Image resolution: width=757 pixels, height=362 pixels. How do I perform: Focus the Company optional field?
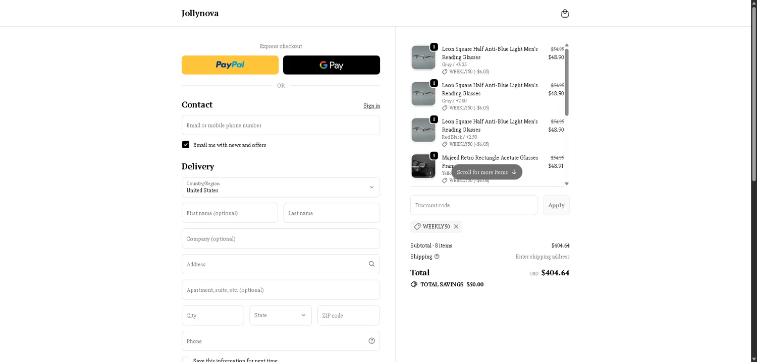tap(281, 238)
